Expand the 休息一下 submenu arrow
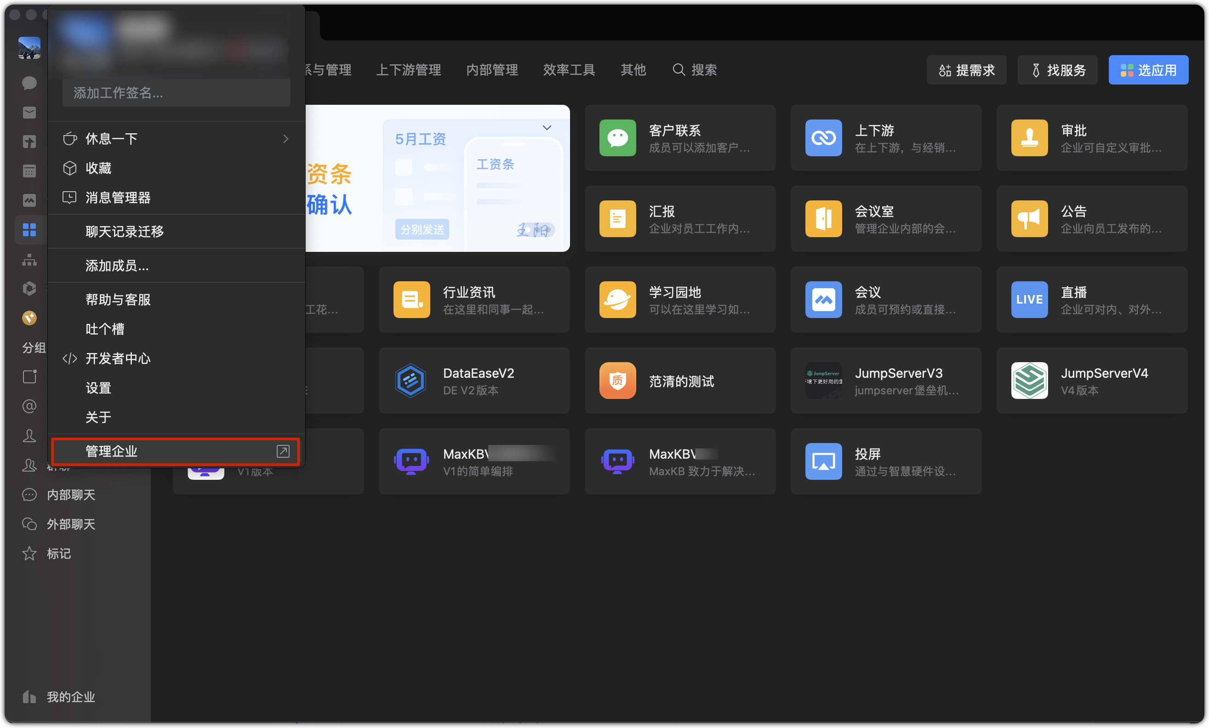Screen dimensions: 1209x728 (285, 139)
